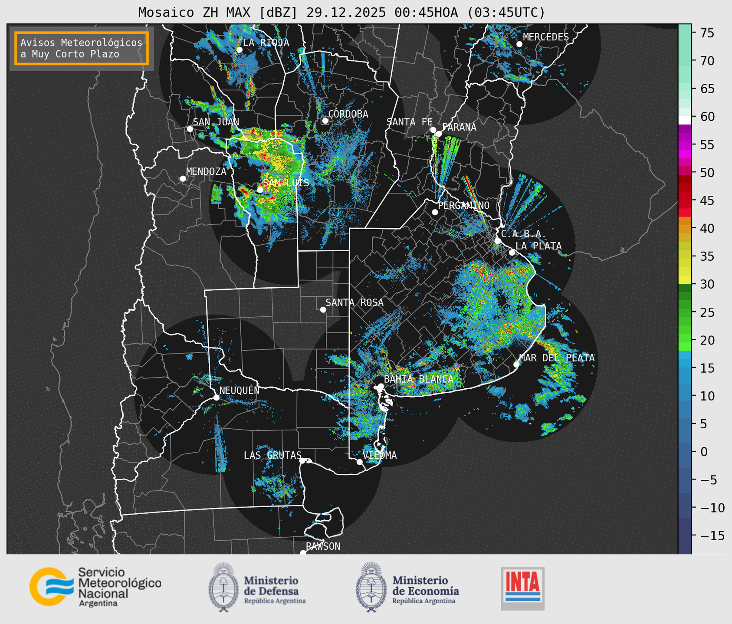Viewport: 732px width, 624px height.
Task: Click the 10 dBZ value on the color scale
Action: tap(707, 396)
